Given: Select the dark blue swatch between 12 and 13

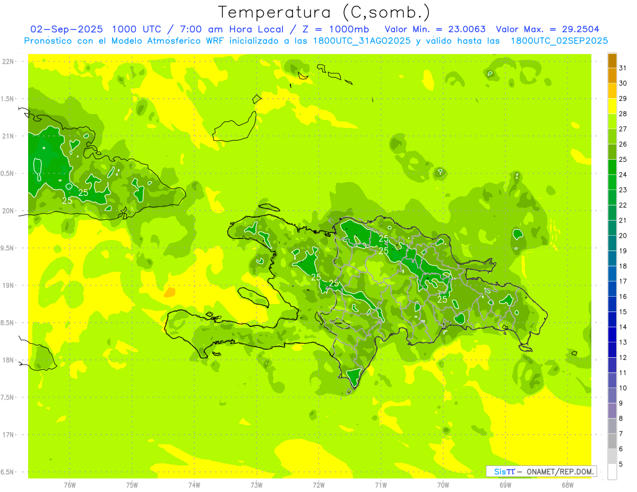Looking at the screenshot, I should [612, 350].
